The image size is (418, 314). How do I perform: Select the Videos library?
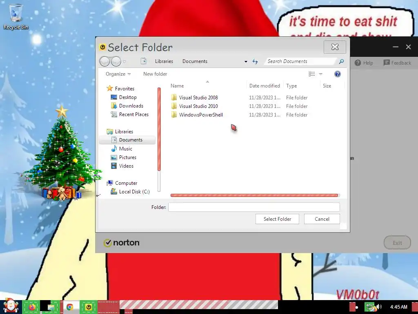click(122, 166)
